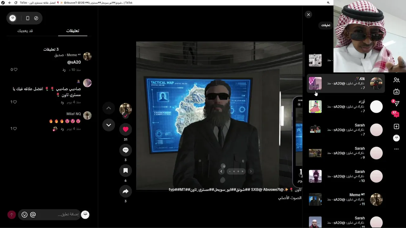Image resolution: width=406 pixels, height=228 pixels.
Task: Open Meme's avatar in the comments list
Action: point(87,56)
